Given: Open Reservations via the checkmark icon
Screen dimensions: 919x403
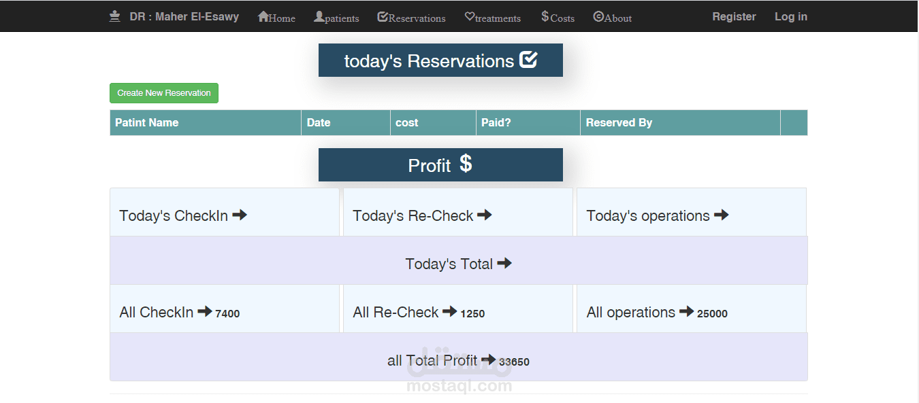Looking at the screenshot, I should 381,17.
